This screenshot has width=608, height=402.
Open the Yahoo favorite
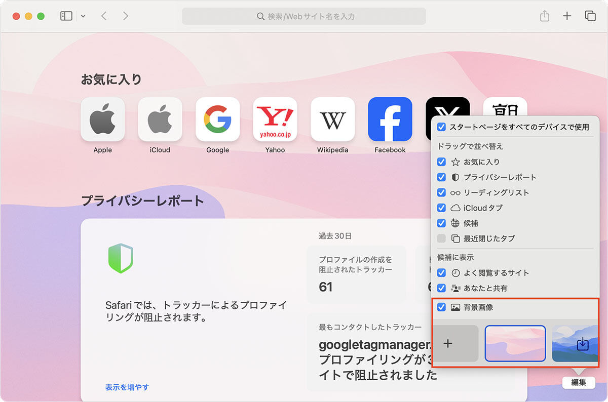click(x=275, y=119)
